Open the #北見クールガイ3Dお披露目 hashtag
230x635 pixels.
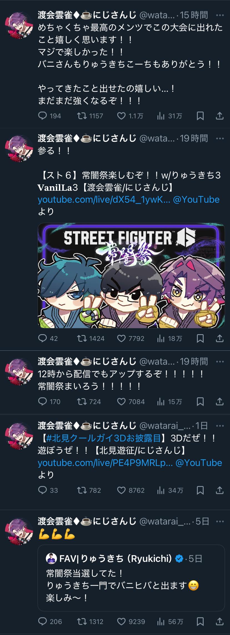pyautogui.click(x=104, y=438)
